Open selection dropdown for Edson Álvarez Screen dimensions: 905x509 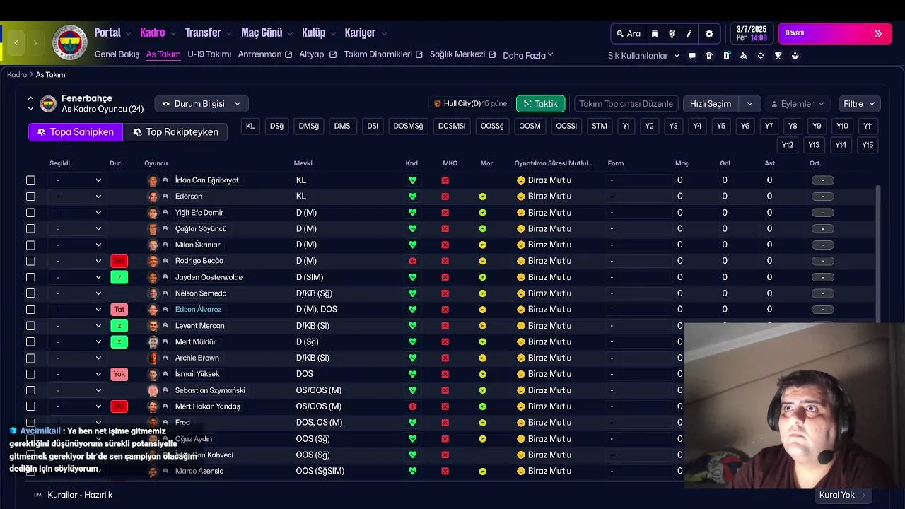[78, 310]
